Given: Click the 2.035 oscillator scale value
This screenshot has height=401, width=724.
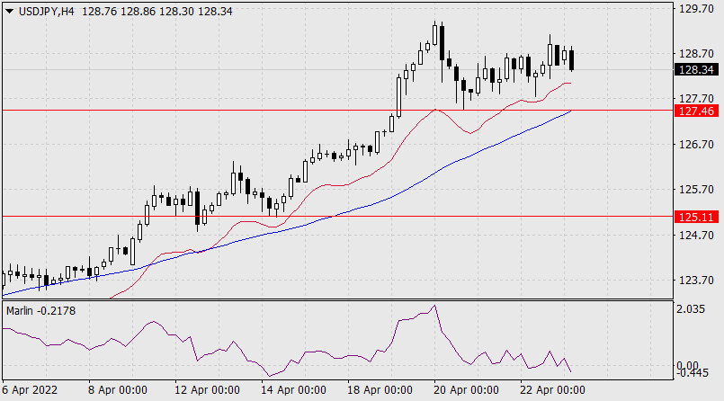Looking at the screenshot, I should point(691,309).
